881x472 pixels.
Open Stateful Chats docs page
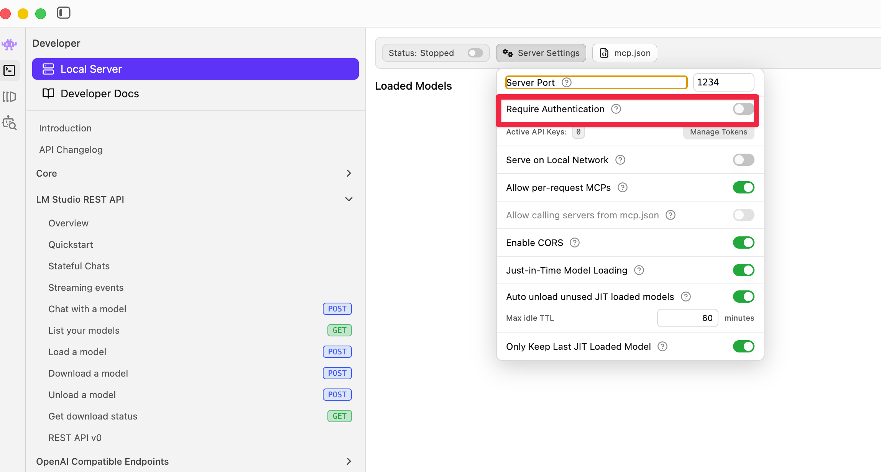coord(79,266)
